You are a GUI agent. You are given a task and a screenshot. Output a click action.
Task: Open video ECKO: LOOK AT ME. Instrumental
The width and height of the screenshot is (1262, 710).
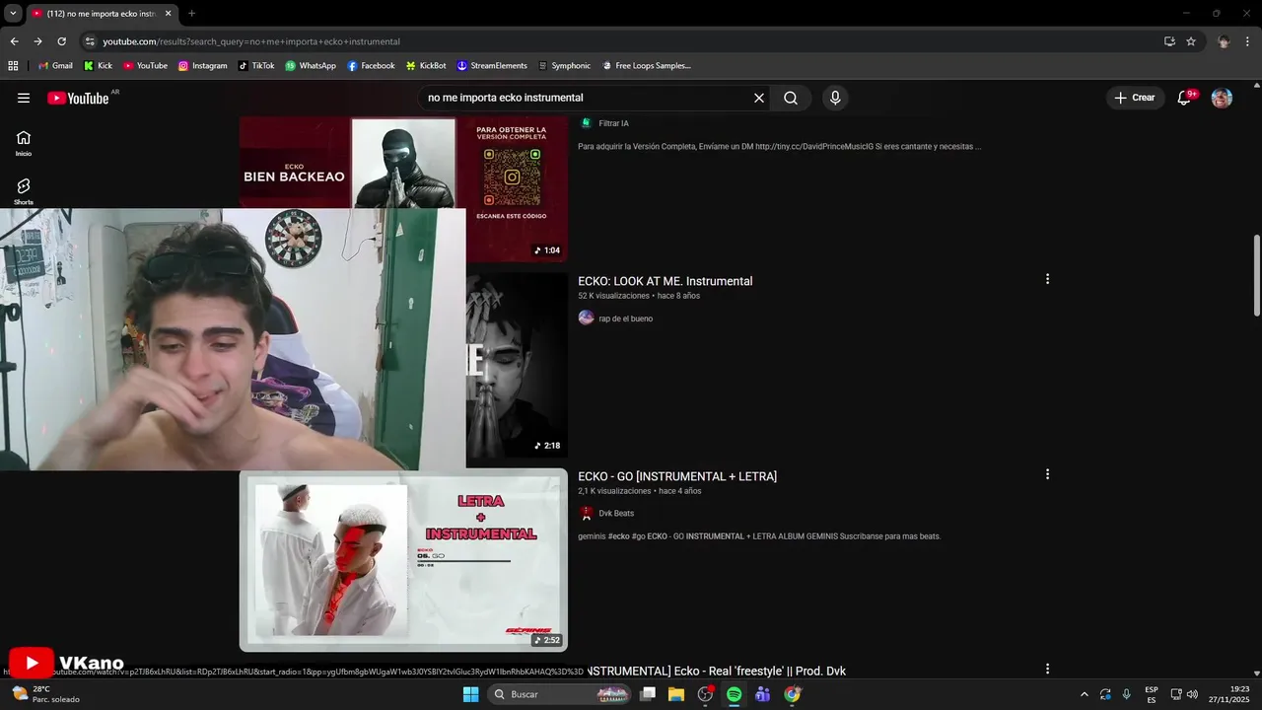(x=665, y=281)
